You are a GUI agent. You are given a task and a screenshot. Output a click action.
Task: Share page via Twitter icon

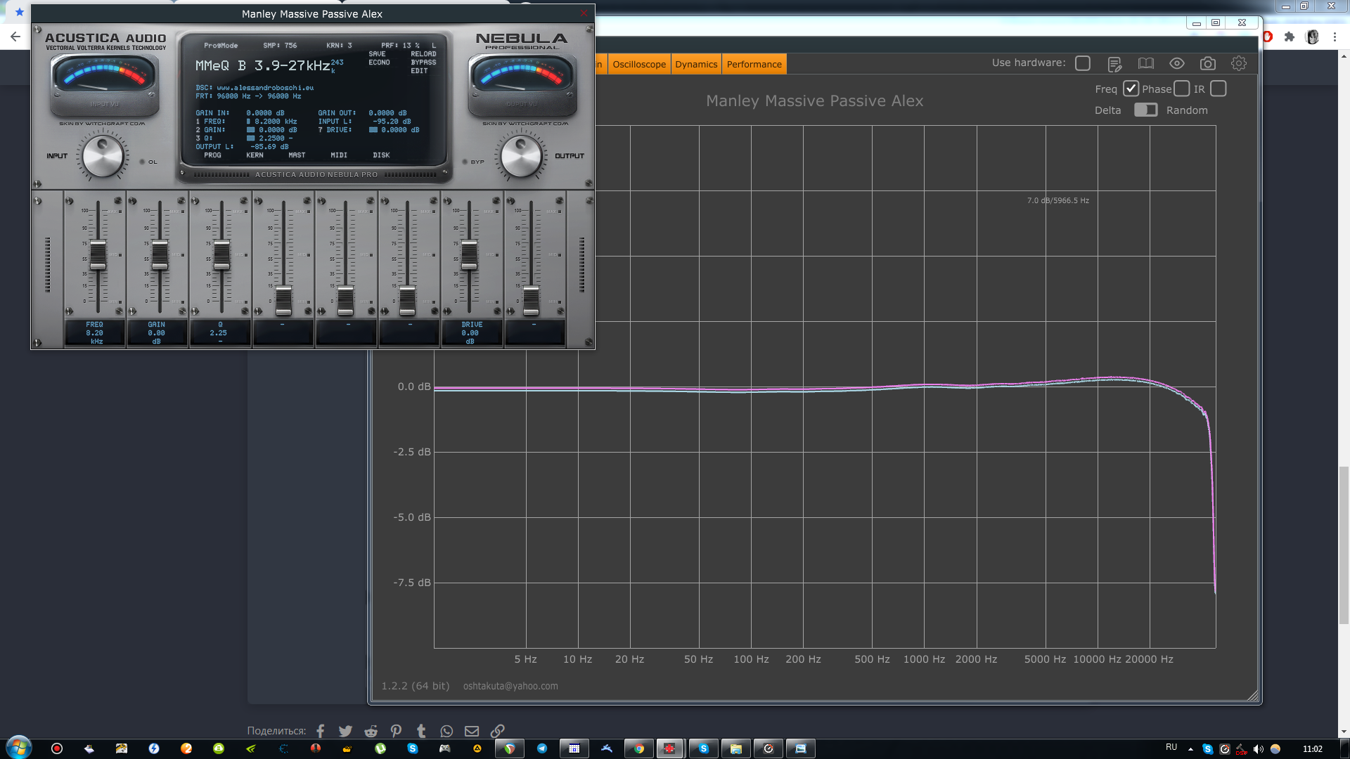(345, 731)
